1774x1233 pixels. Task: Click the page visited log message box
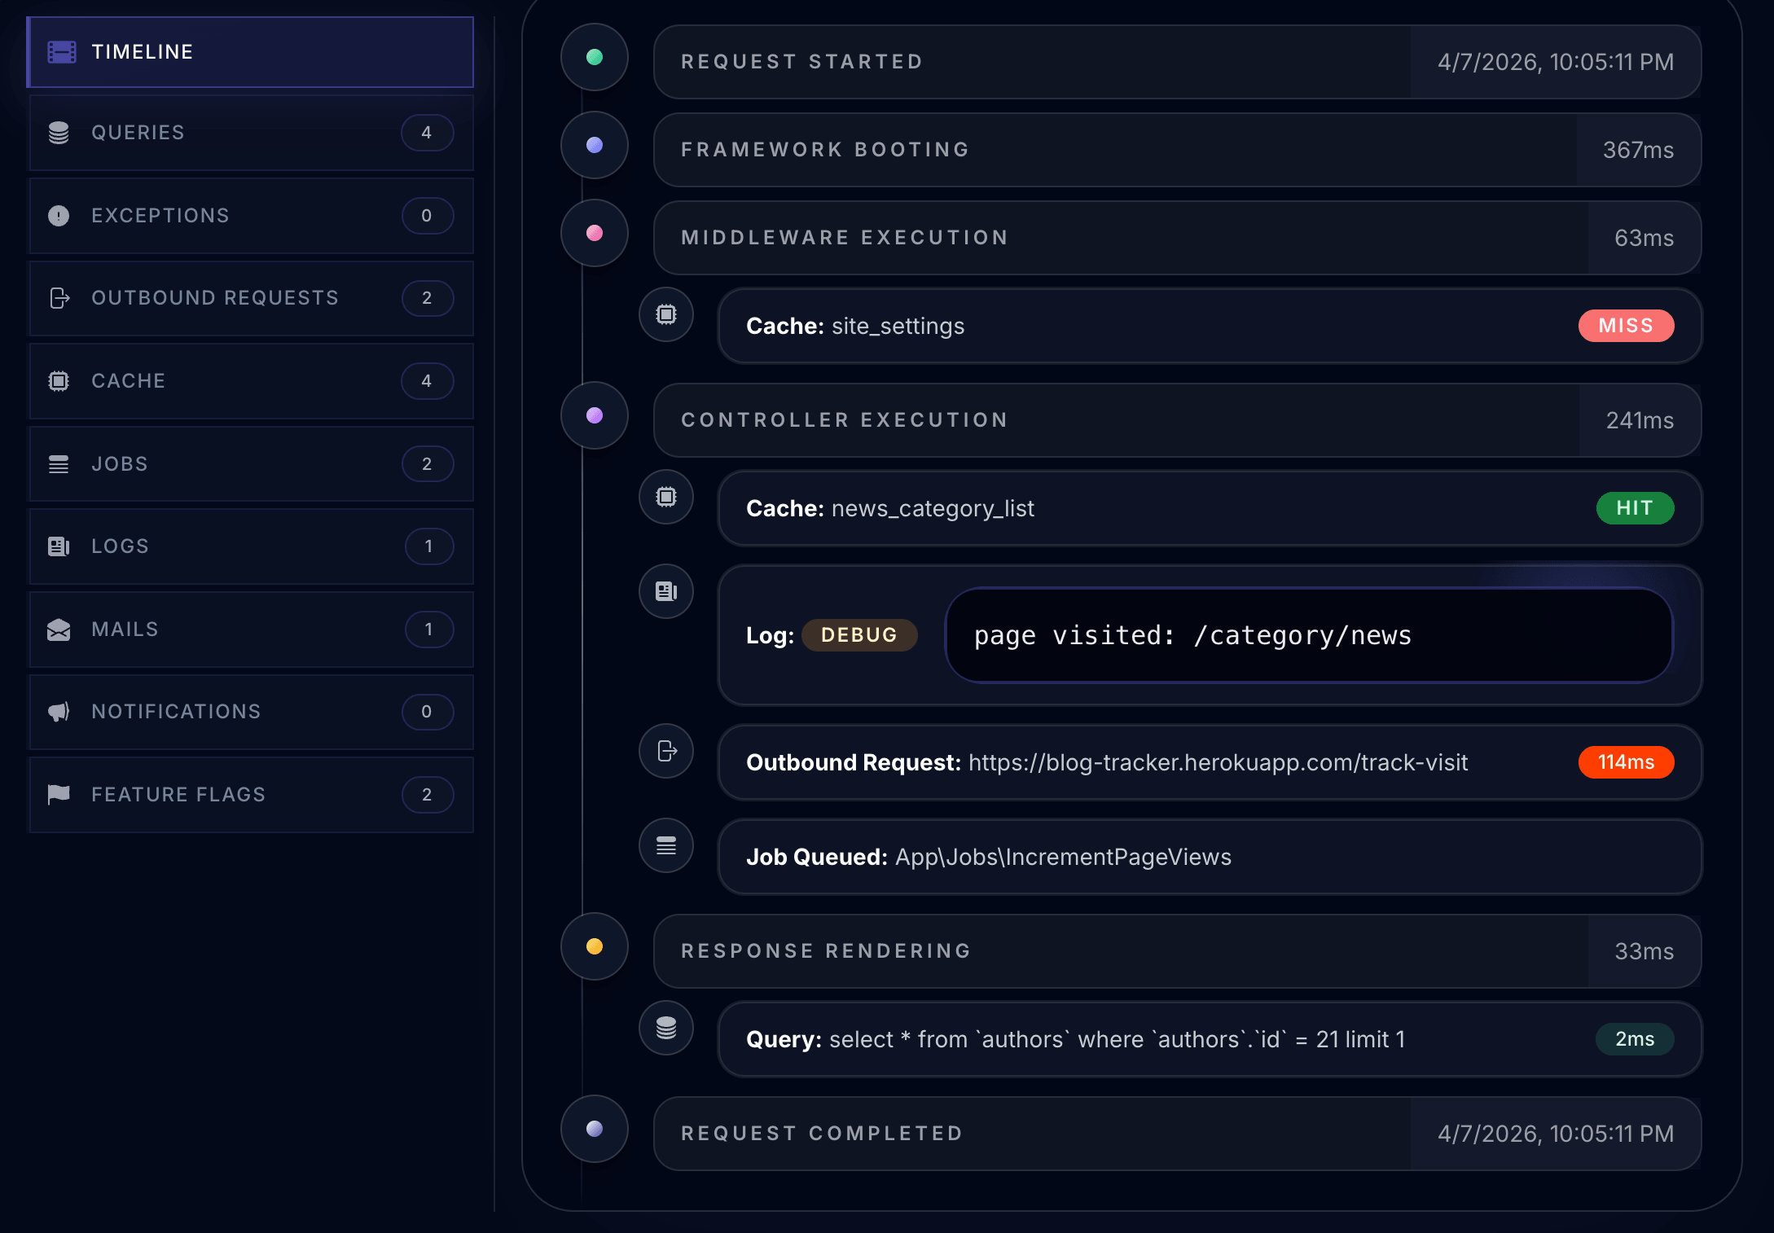coord(1308,635)
